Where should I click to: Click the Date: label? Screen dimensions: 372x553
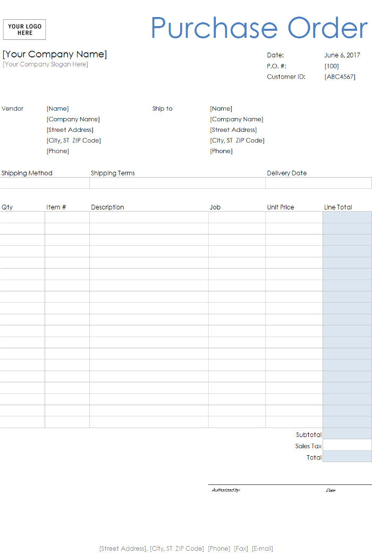tap(275, 55)
